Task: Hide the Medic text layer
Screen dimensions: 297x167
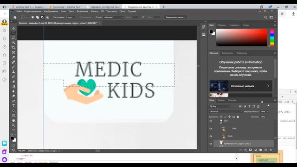Action: [x=211, y=136]
